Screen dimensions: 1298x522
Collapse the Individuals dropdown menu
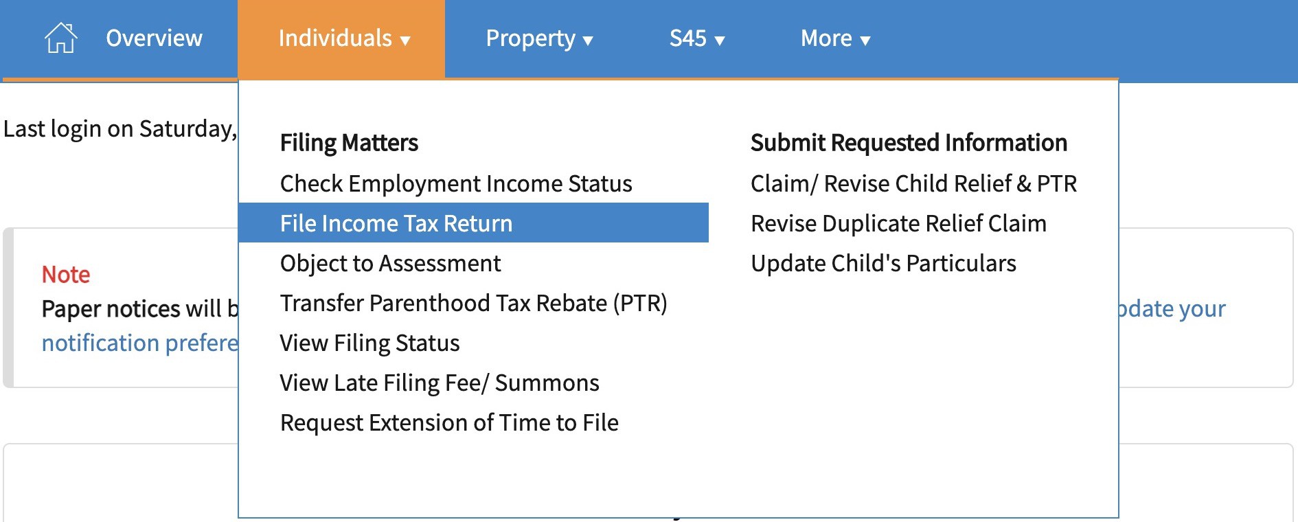[x=343, y=38]
